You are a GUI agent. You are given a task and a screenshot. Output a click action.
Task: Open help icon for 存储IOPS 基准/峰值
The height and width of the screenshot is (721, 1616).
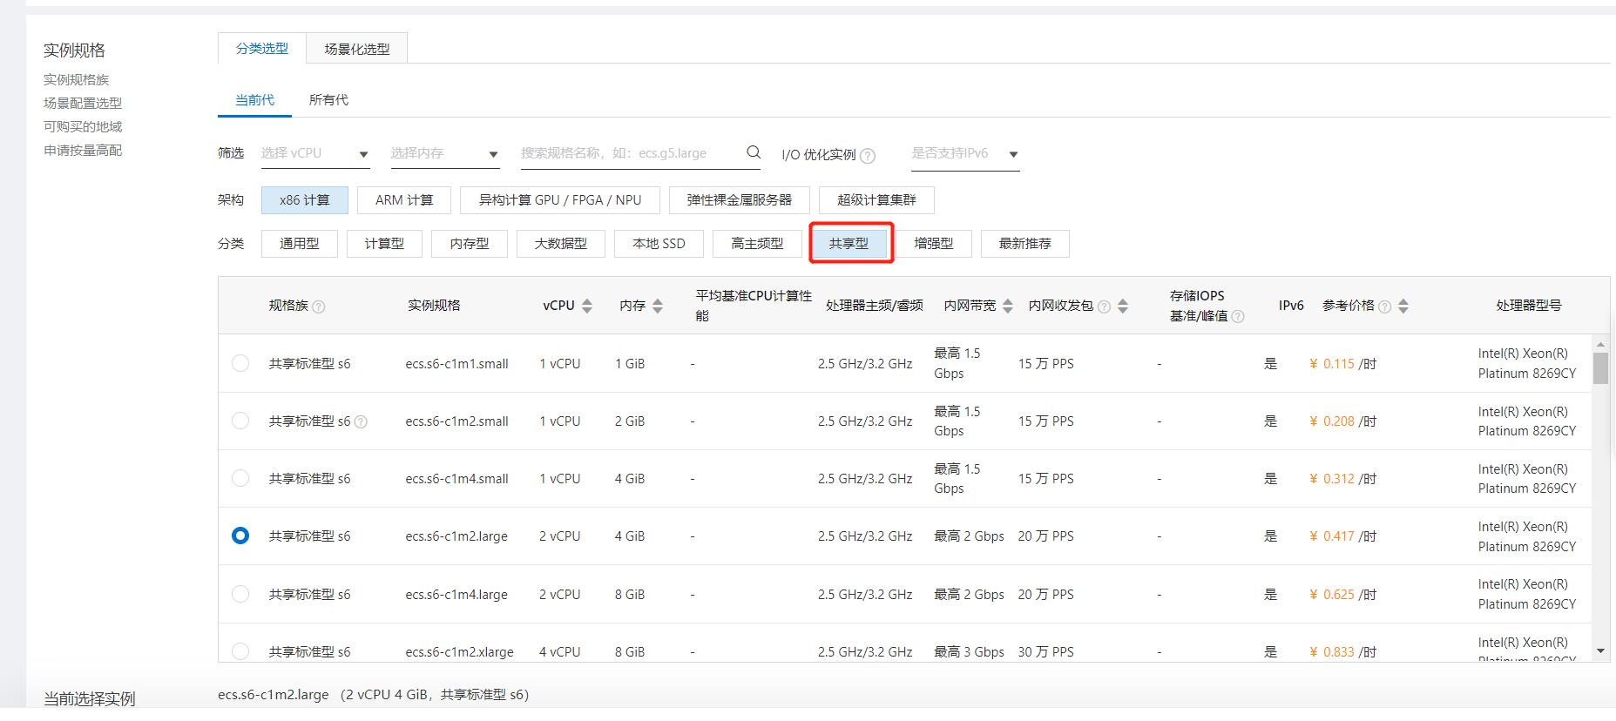tap(1238, 317)
